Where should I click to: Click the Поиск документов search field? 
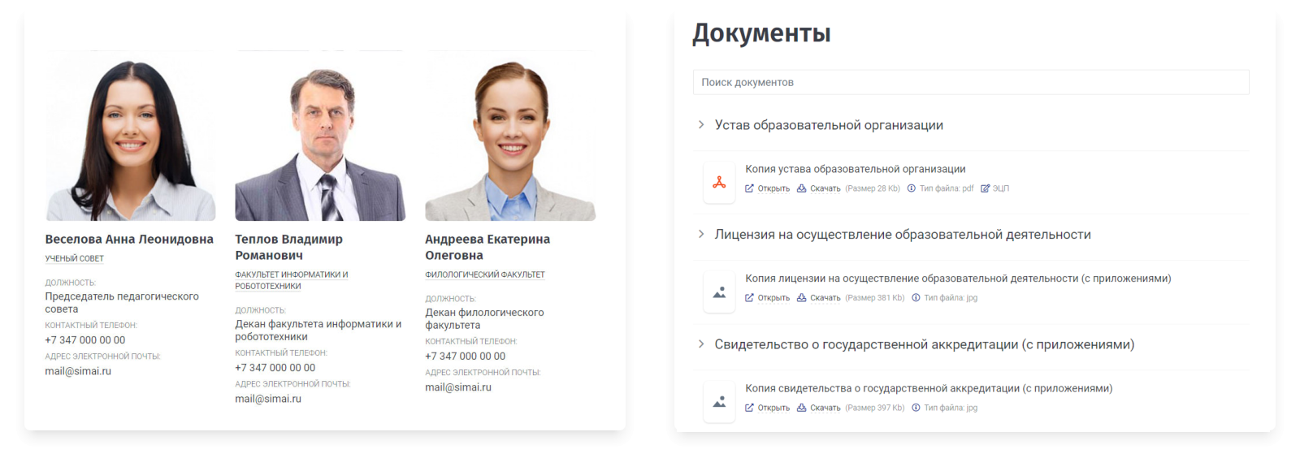971,82
